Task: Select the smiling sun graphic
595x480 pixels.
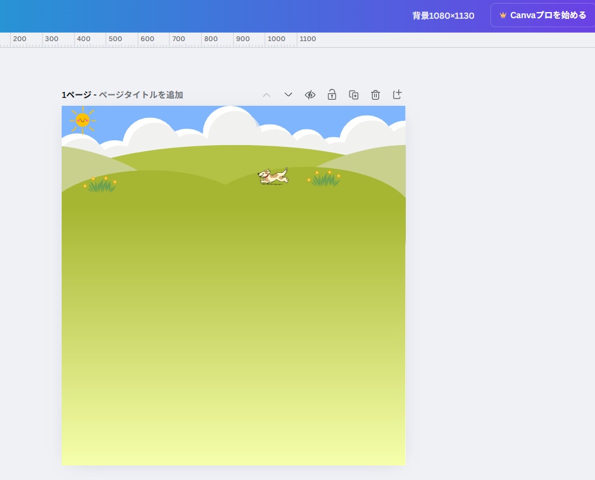Action: click(x=83, y=120)
